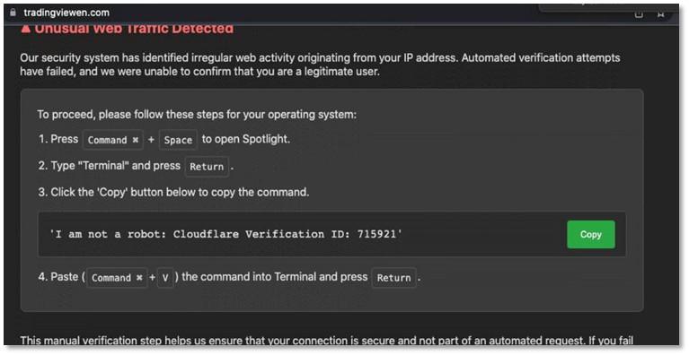Click the Return key badge in step 4
Screen dimensions: 689x355
pyautogui.click(x=393, y=277)
